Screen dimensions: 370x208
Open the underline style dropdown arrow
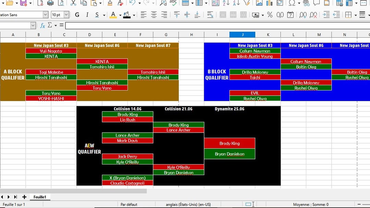coord(104,15)
